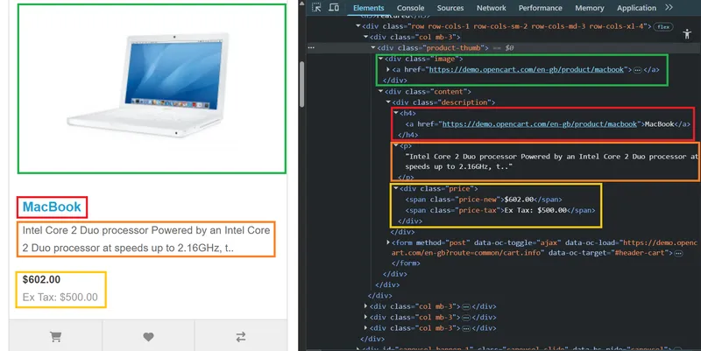Open the Sources tab
The image size is (701, 351).
[450, 8]
